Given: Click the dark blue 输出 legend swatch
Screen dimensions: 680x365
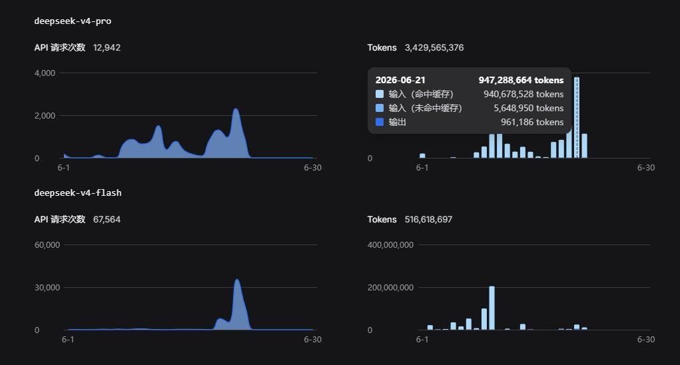Looking at the screenshot, I should coord(380,122).
